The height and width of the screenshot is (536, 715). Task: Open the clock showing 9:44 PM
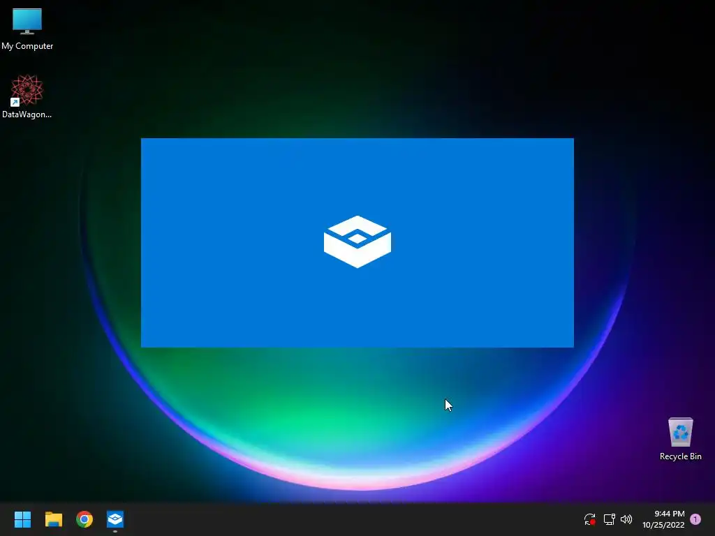point(670,514)
